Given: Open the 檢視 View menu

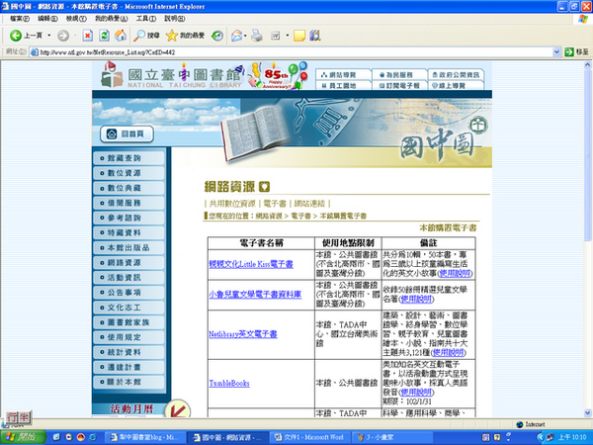Looking at the screenshot, I should point(76,19).
